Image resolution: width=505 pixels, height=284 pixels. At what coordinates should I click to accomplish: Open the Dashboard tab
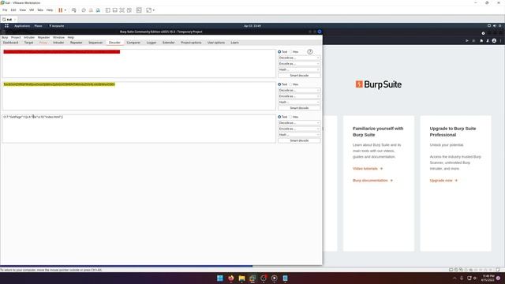click(x=10, y=43)
